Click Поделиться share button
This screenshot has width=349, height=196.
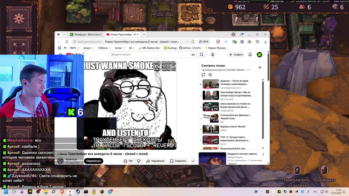point(155,161)
